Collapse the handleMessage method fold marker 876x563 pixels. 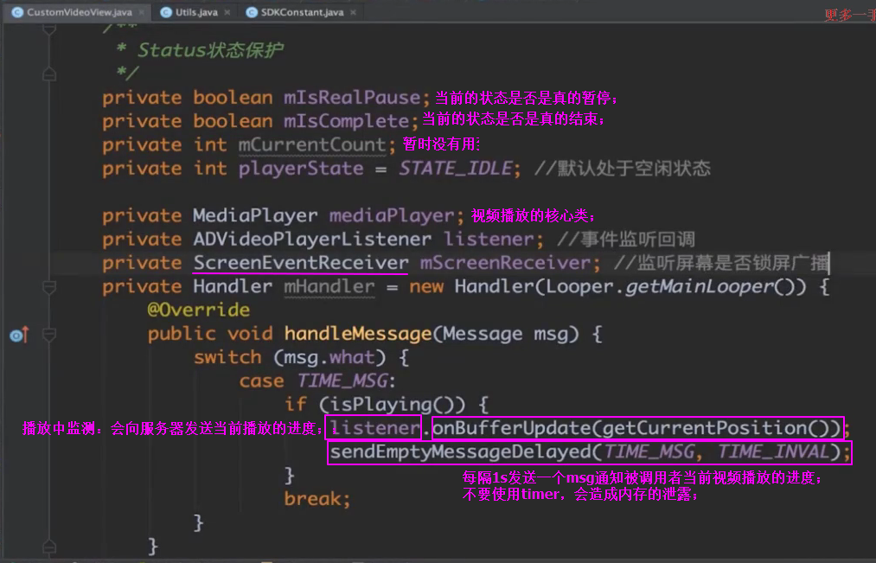(49, 335)
